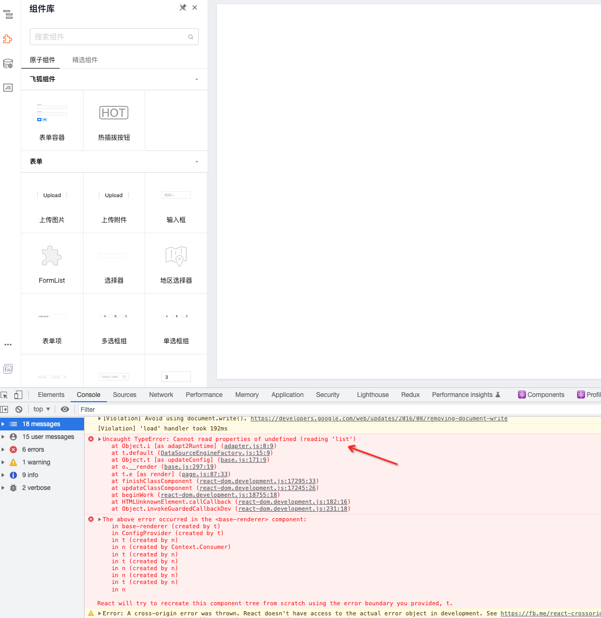This screenshot has height=618, width=601.
Task: Open the Console DevTools tab
Action: (x=88, y=395)
